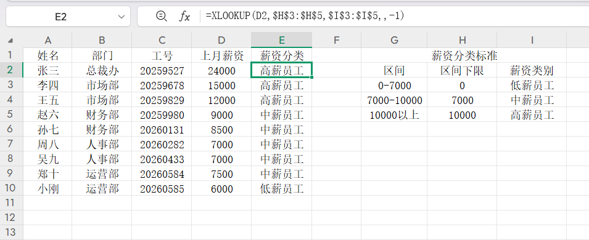589x240 pixels.
Task: Click the 部门 header cell
Action: [x=102, y=55]
